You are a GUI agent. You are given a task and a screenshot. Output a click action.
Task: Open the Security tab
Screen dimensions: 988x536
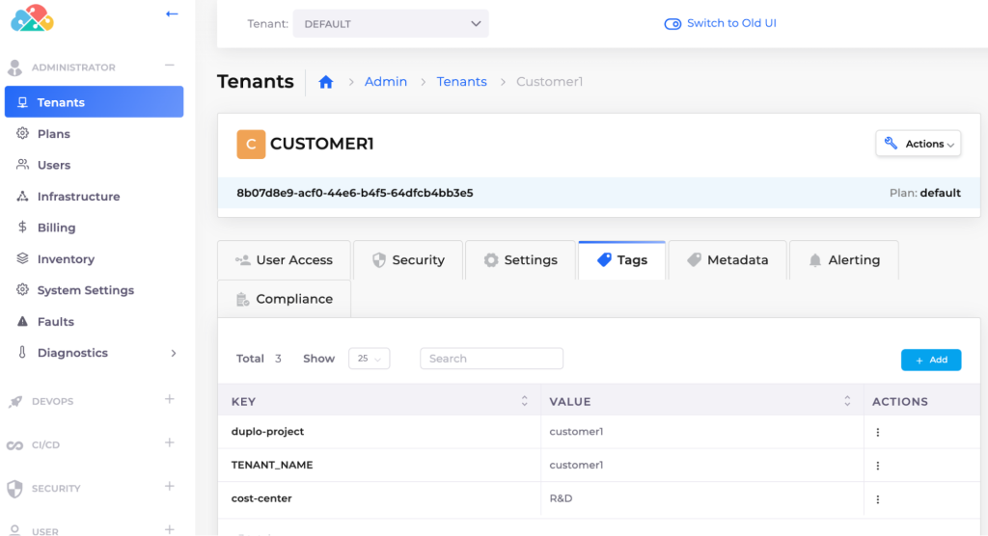[x=408, y=260]
